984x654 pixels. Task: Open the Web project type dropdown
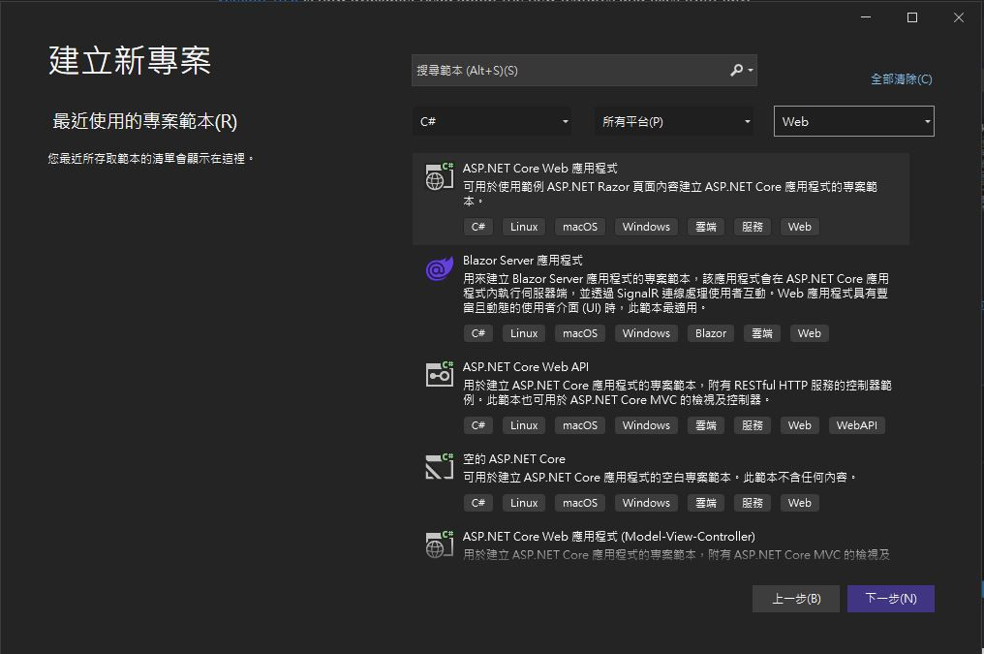pos(853,122)
